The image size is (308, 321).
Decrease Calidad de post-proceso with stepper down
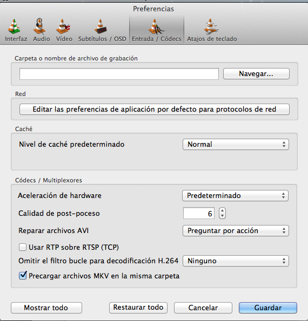222,216
